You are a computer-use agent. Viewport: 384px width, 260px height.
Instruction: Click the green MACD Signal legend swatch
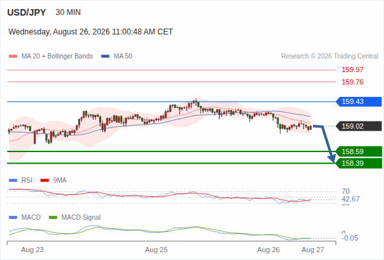[53, 218]
